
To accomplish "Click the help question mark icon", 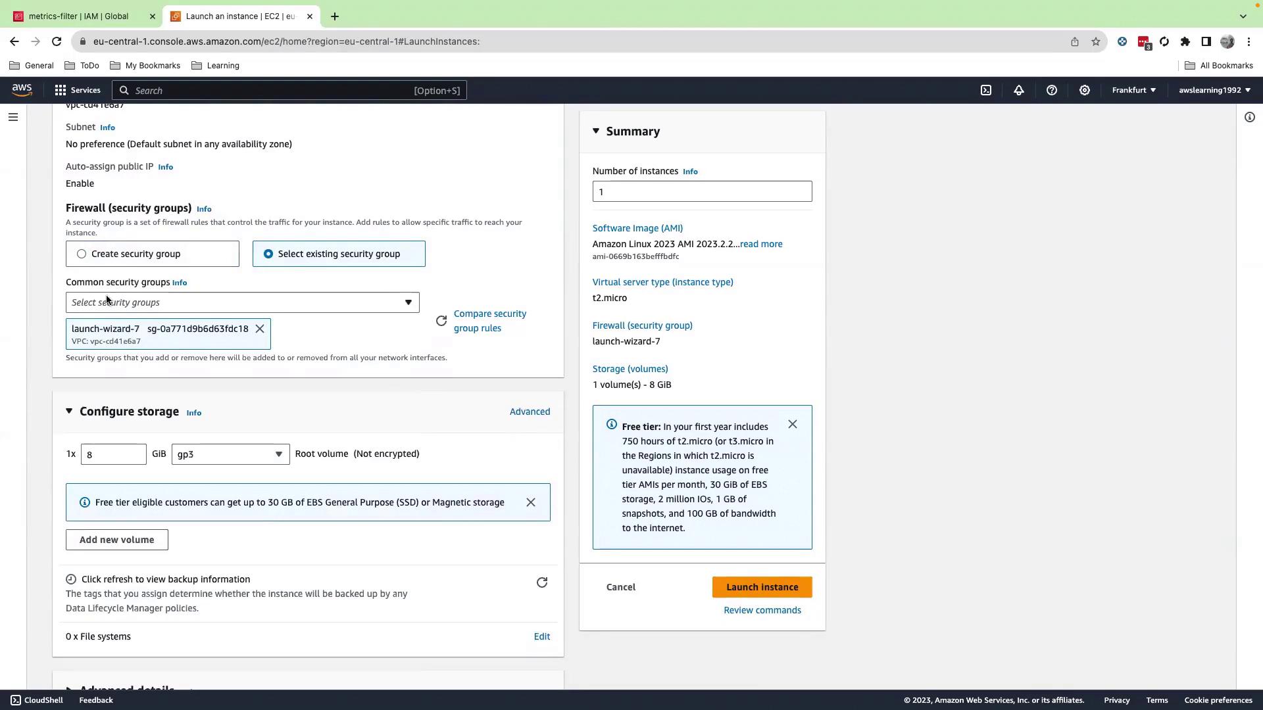I will [1051, 90].
